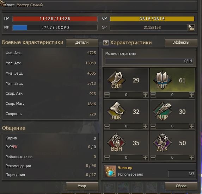Increase ЛВК with the plus button
202x194 pixels.
point(145,126)
